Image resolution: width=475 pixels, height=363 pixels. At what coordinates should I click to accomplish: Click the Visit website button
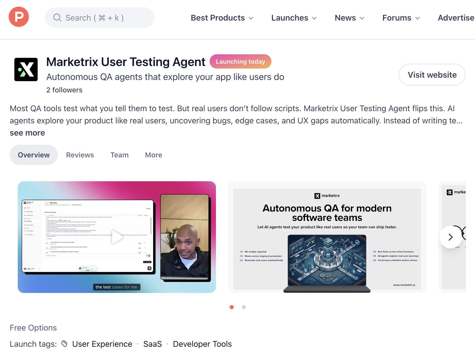click(432, 75)
